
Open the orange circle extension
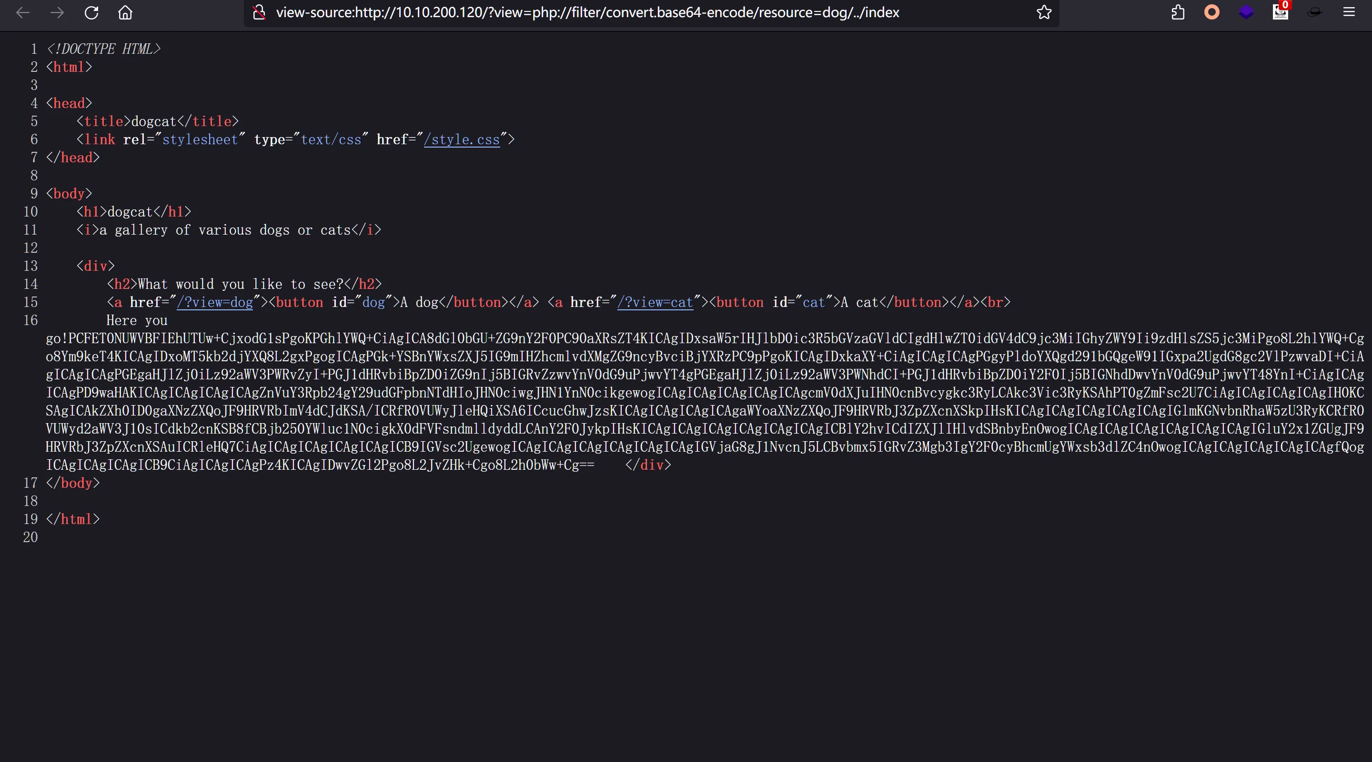(x=1211, y=12)
